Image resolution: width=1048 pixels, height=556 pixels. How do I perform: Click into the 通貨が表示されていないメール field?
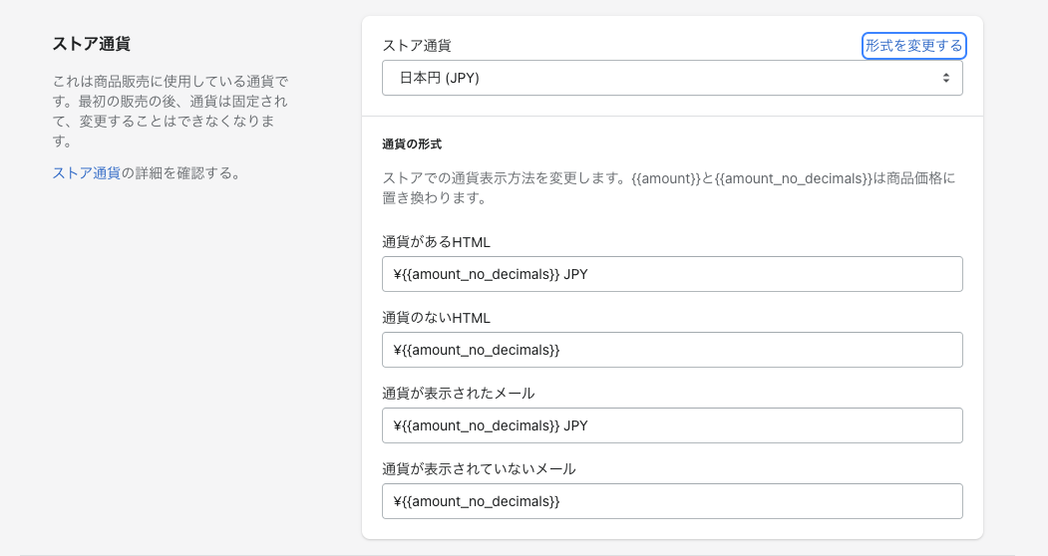click(671, 501)
